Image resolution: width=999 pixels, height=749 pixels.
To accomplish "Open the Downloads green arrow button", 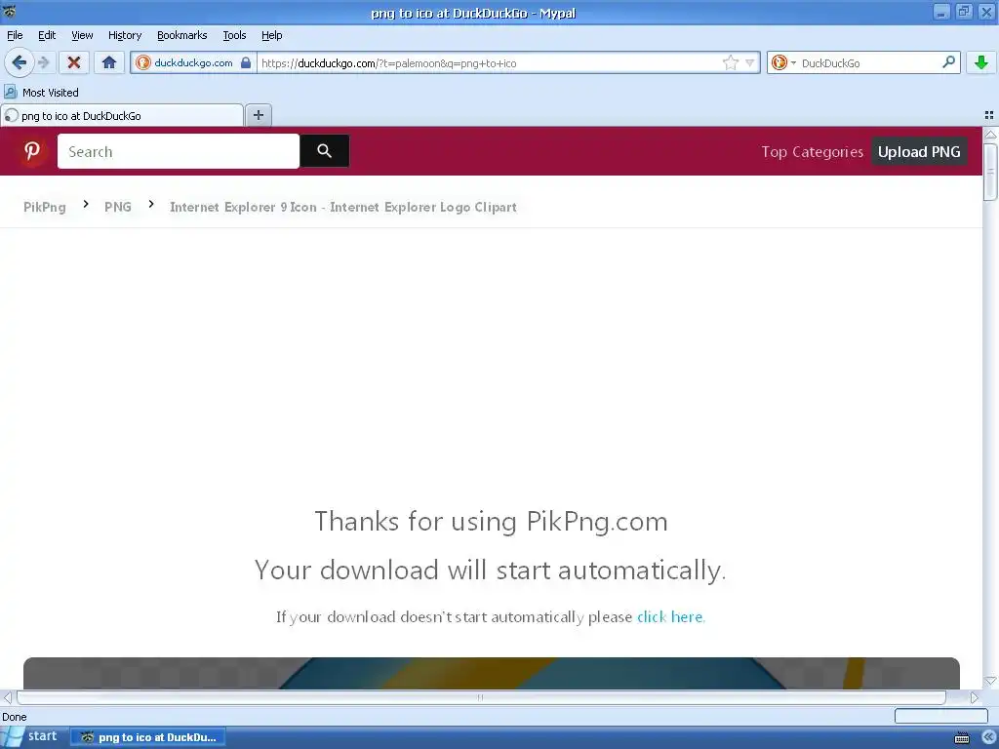I will tap(981, 62).
